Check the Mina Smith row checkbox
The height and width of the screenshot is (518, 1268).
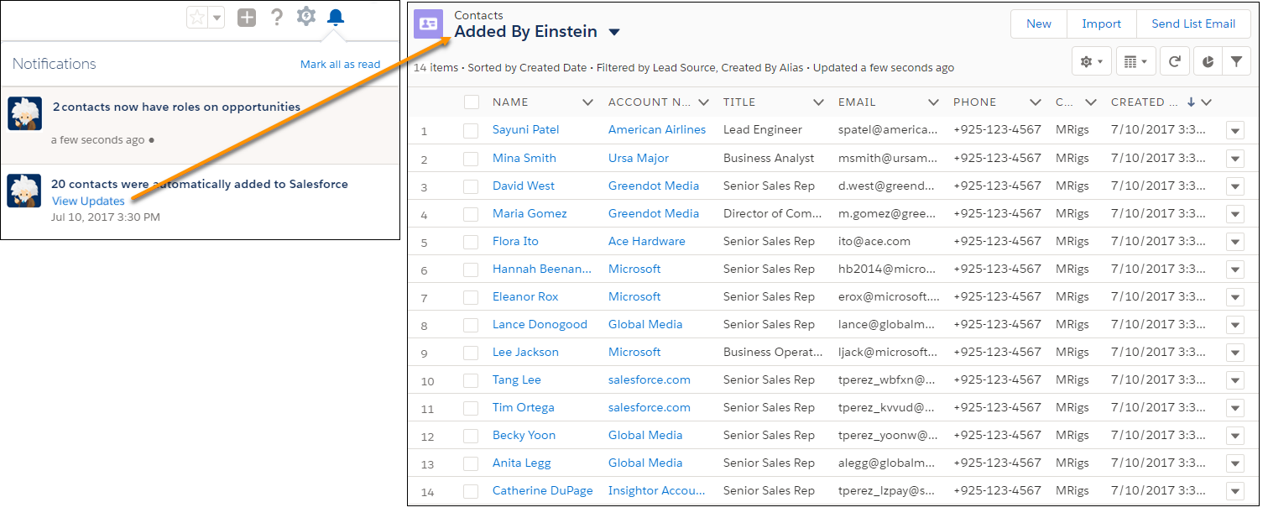click(x=472, y=158)
